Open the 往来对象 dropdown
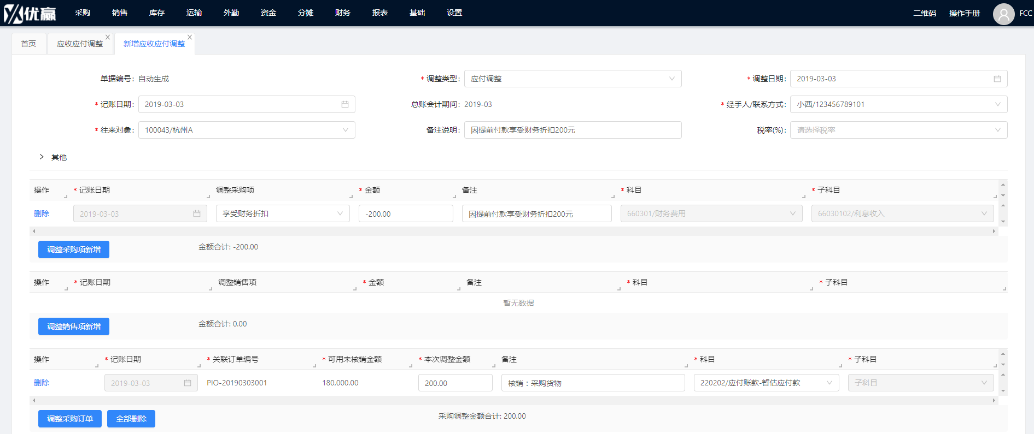This screenshot has height=434, width=1034. tap(247, 130)
